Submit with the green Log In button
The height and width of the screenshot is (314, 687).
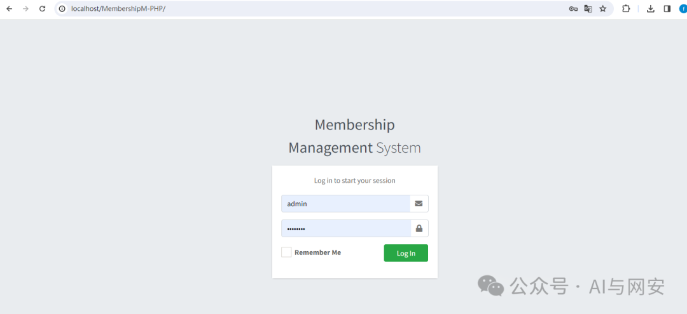point(406,253)
